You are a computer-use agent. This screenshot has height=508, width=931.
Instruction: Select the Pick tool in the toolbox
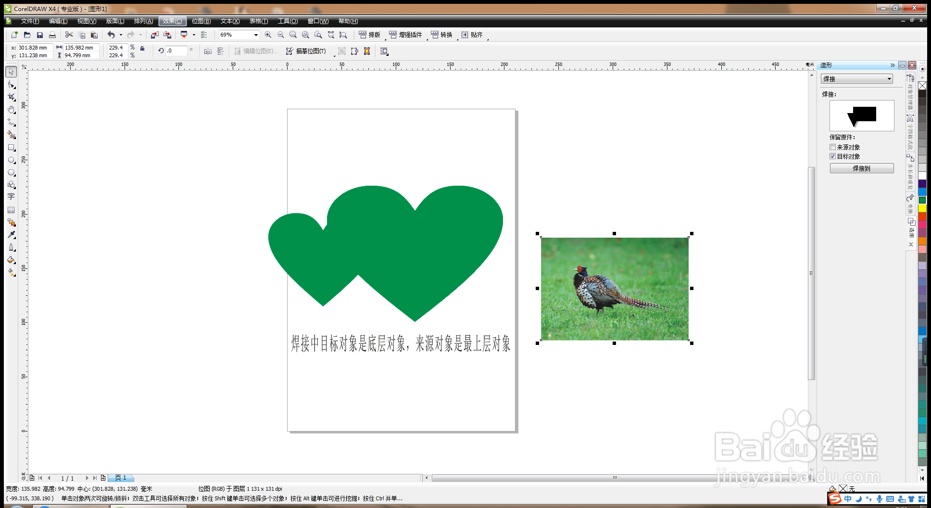click(11, 72)
